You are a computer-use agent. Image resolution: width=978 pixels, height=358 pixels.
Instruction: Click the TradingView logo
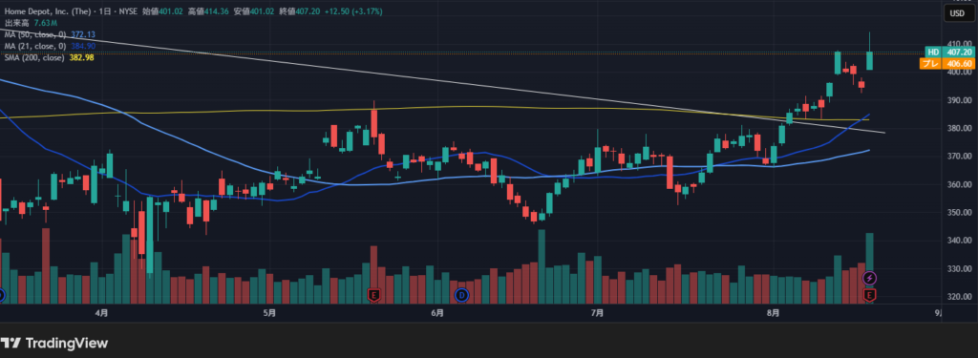(54, 343)
